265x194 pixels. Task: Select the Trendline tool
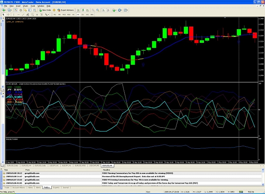coord(23,15)
